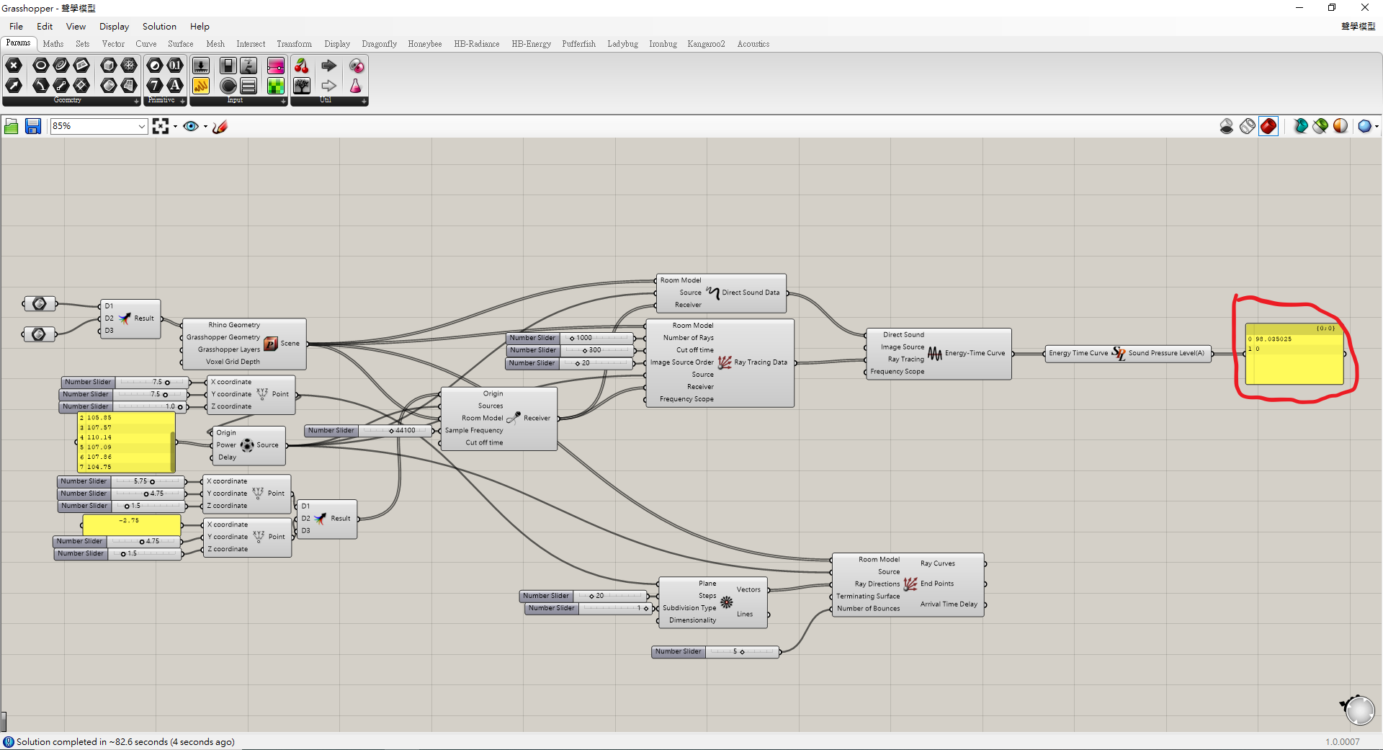The width and height of the screenshot is (1383, 750).
Task: Expand the Geometry panel with the plus
Action: 136,102
